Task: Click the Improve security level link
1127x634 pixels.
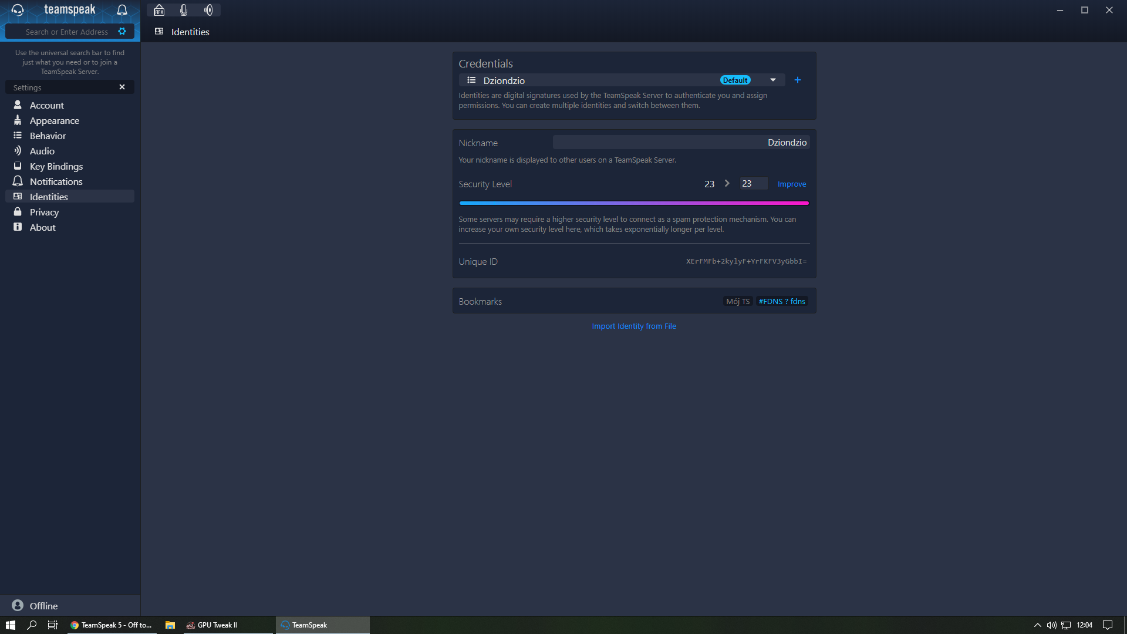Action: coord(791,184)
